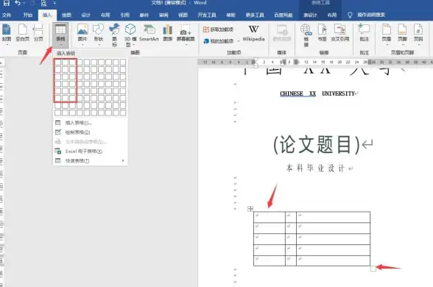Open the 屏幕截图 (Screenshot) tool
The image size is (433, 287).
186,35
